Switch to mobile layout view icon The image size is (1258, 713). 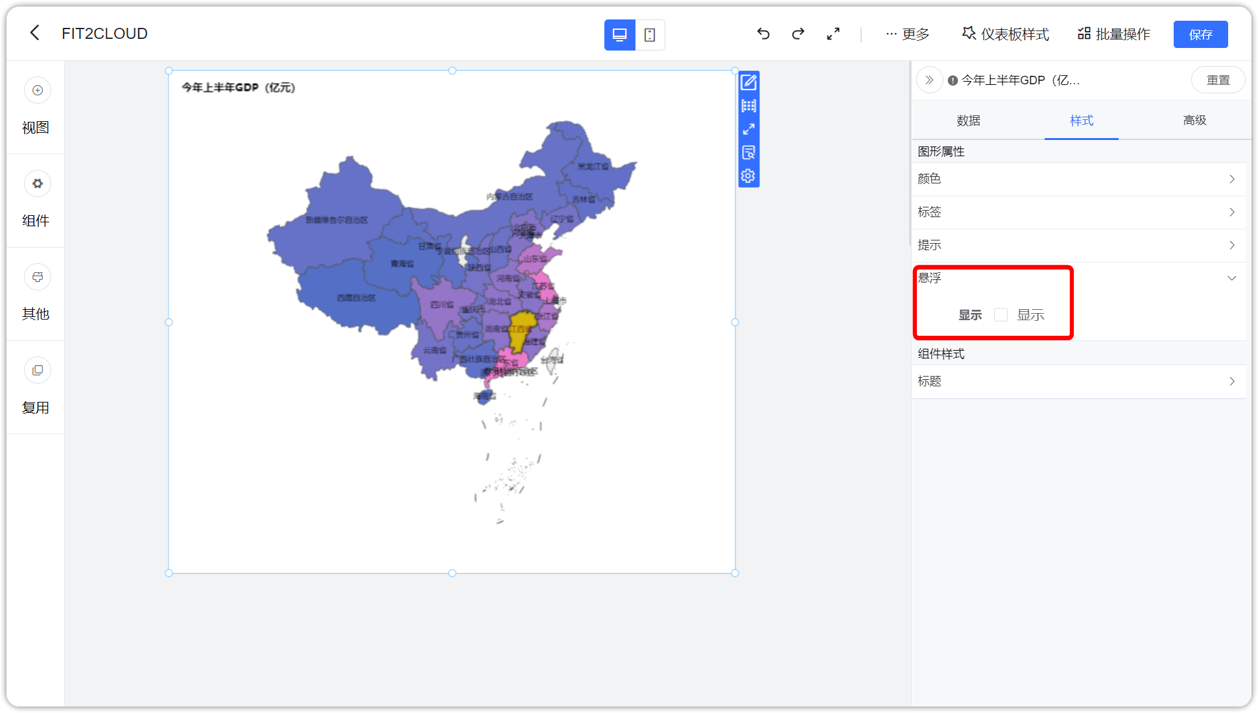[650, 34]
